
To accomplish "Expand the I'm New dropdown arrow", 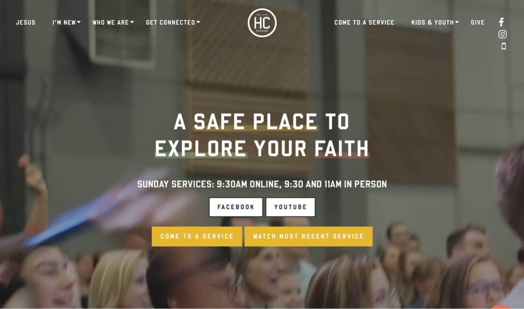I will coord(79,22).
